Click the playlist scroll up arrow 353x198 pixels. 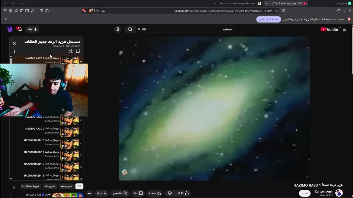[x=11, y=57]
